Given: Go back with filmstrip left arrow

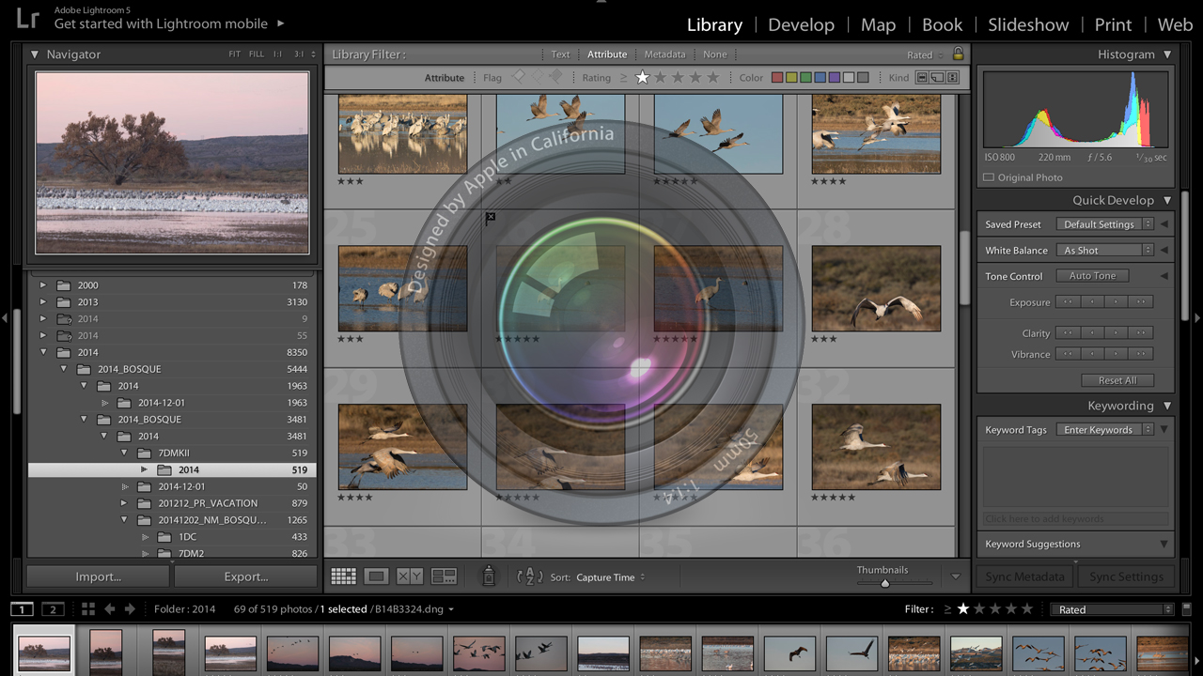Looking at the screenshot, I should tap(110, 609).
